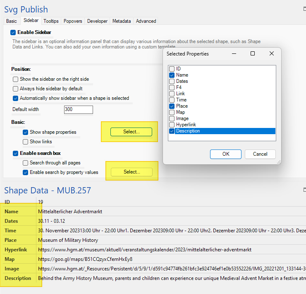The image size is (306, 294).
Task: Select the ID value 19
Action: pyautogui.click(x=41, y=202)
